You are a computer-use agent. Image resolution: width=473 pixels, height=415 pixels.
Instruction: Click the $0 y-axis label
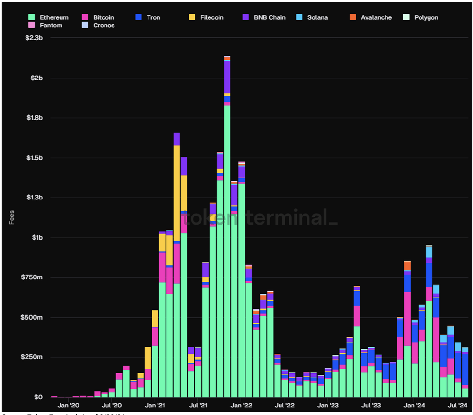click(38, 397)
